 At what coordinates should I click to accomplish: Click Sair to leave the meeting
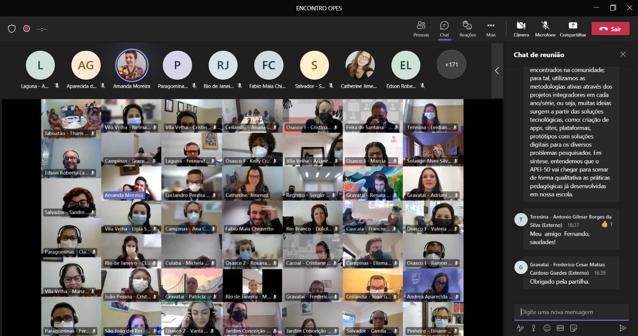610,29
